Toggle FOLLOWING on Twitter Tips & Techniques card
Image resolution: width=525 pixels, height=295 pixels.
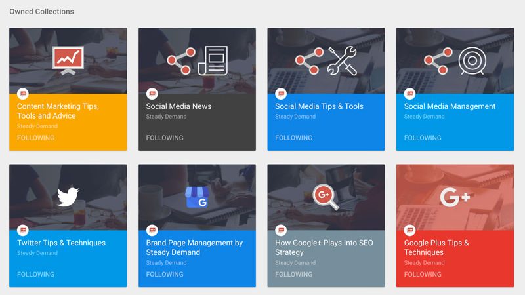click(x=36, y=274)
